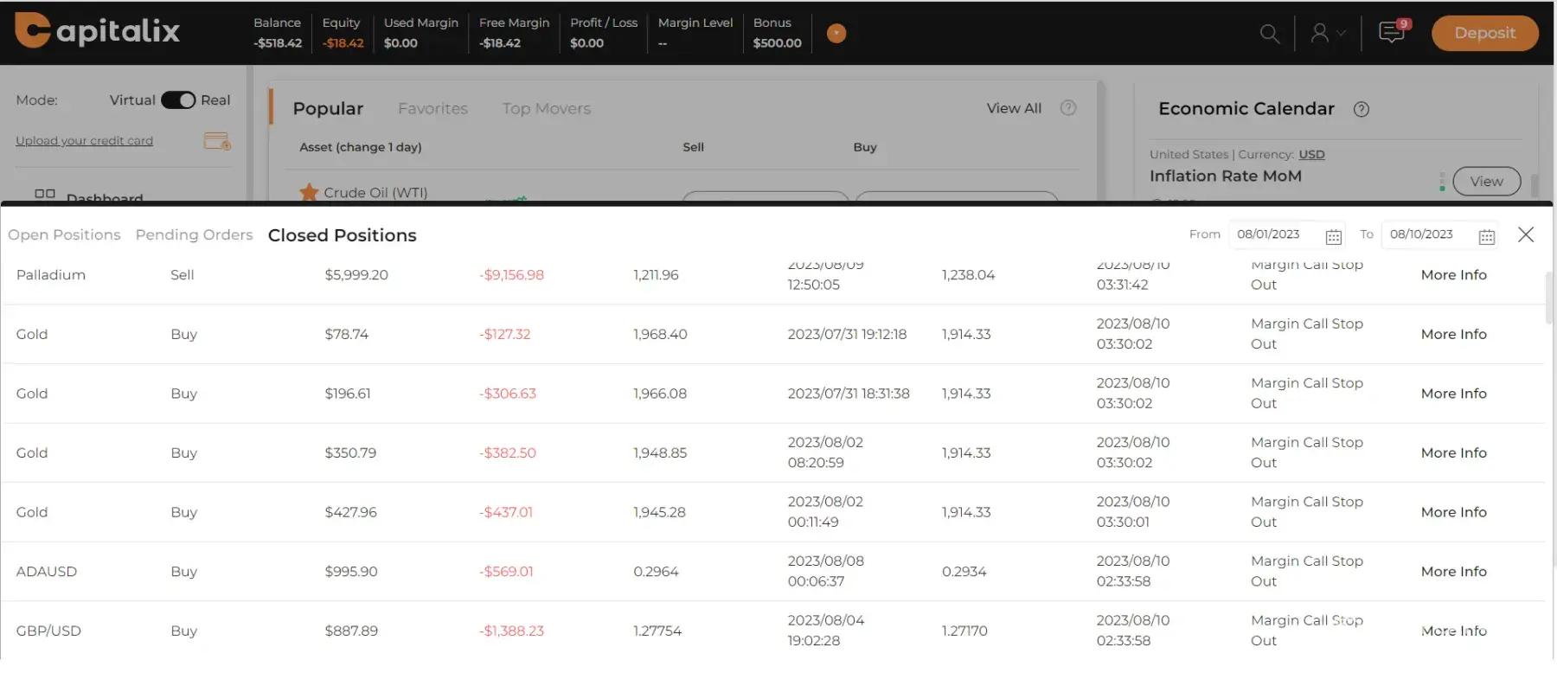The image size is (1557, 673).
Task: Open the chat messages icon
Action: pyautogui.click(x=1392, y=33)
